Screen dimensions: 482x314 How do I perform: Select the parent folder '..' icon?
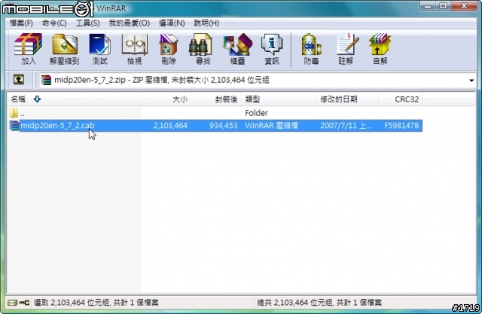tap(14, 113)
